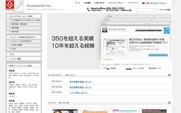Screen dimensions: 181x113
Task: Open news link 制作実績を掲載しました
Action: [81, 82]
